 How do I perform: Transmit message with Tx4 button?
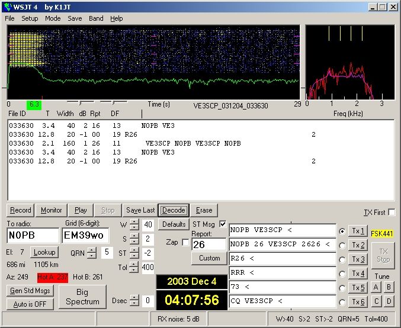[358, 274]
